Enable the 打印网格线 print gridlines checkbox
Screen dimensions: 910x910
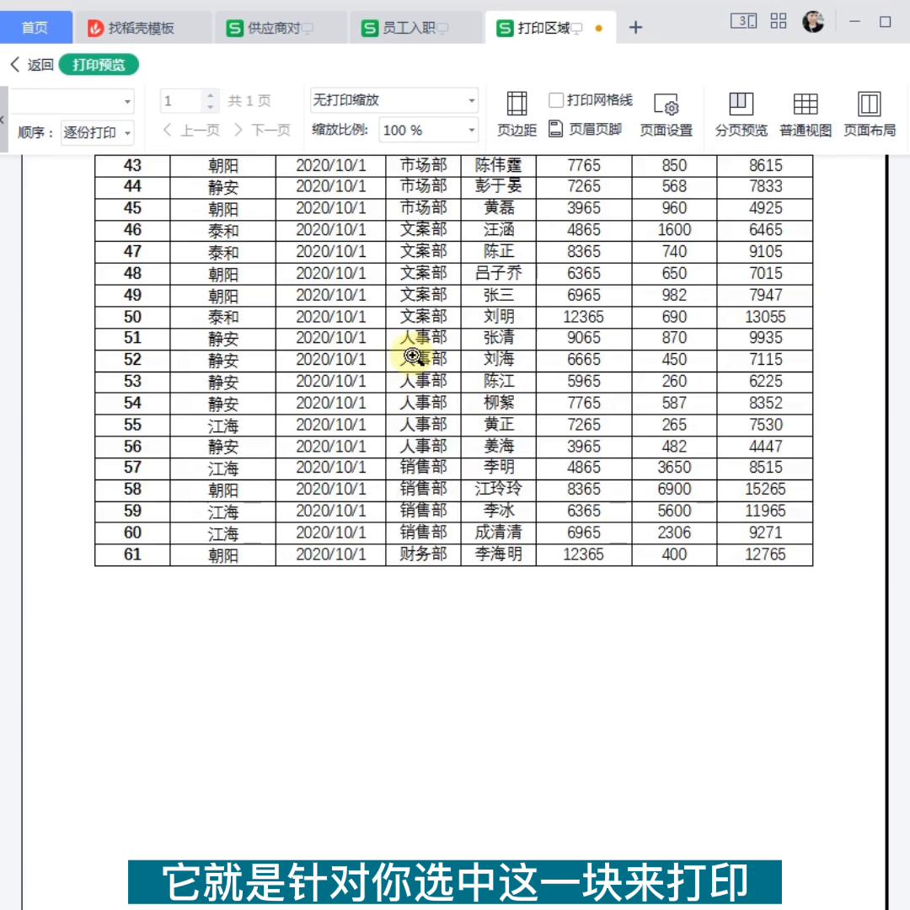(x=555, y=99)
